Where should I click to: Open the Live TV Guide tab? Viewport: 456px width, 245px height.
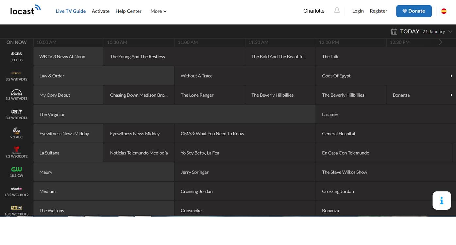click(x=71, y=11)
